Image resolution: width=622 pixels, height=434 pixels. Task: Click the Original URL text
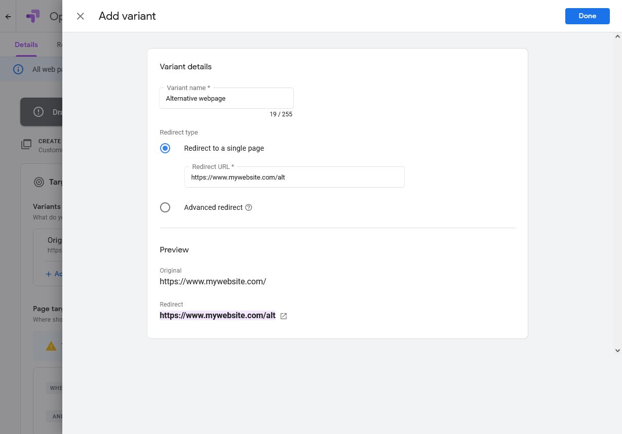213,282
